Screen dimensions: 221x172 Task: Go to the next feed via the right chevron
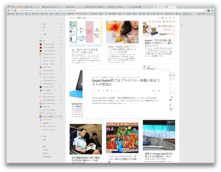[174, 18]
